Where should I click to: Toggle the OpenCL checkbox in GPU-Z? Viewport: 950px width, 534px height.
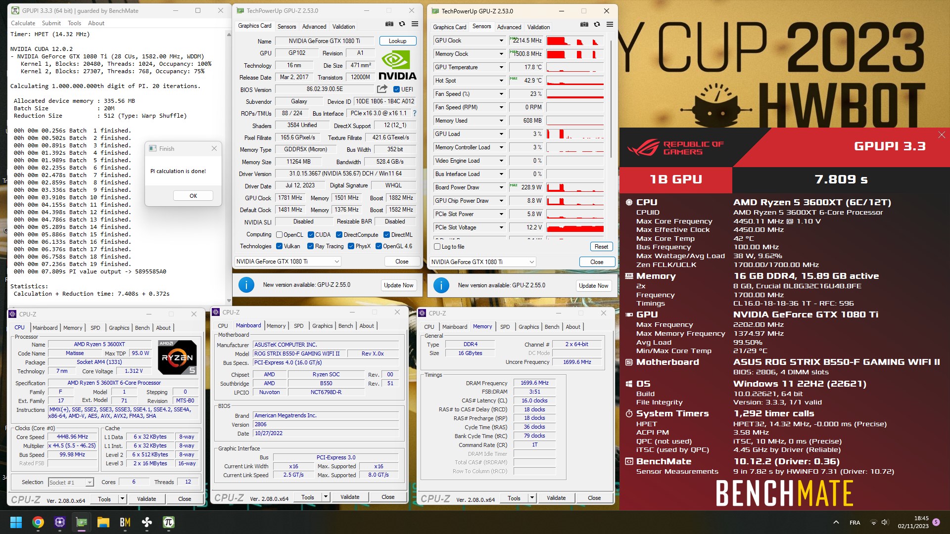click(x=279, y=235)
